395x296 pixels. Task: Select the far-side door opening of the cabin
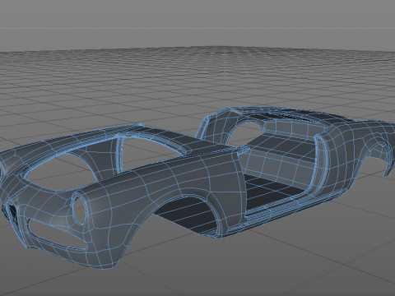point(244,132)
